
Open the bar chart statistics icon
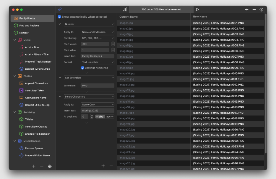[x=125, y=9]
